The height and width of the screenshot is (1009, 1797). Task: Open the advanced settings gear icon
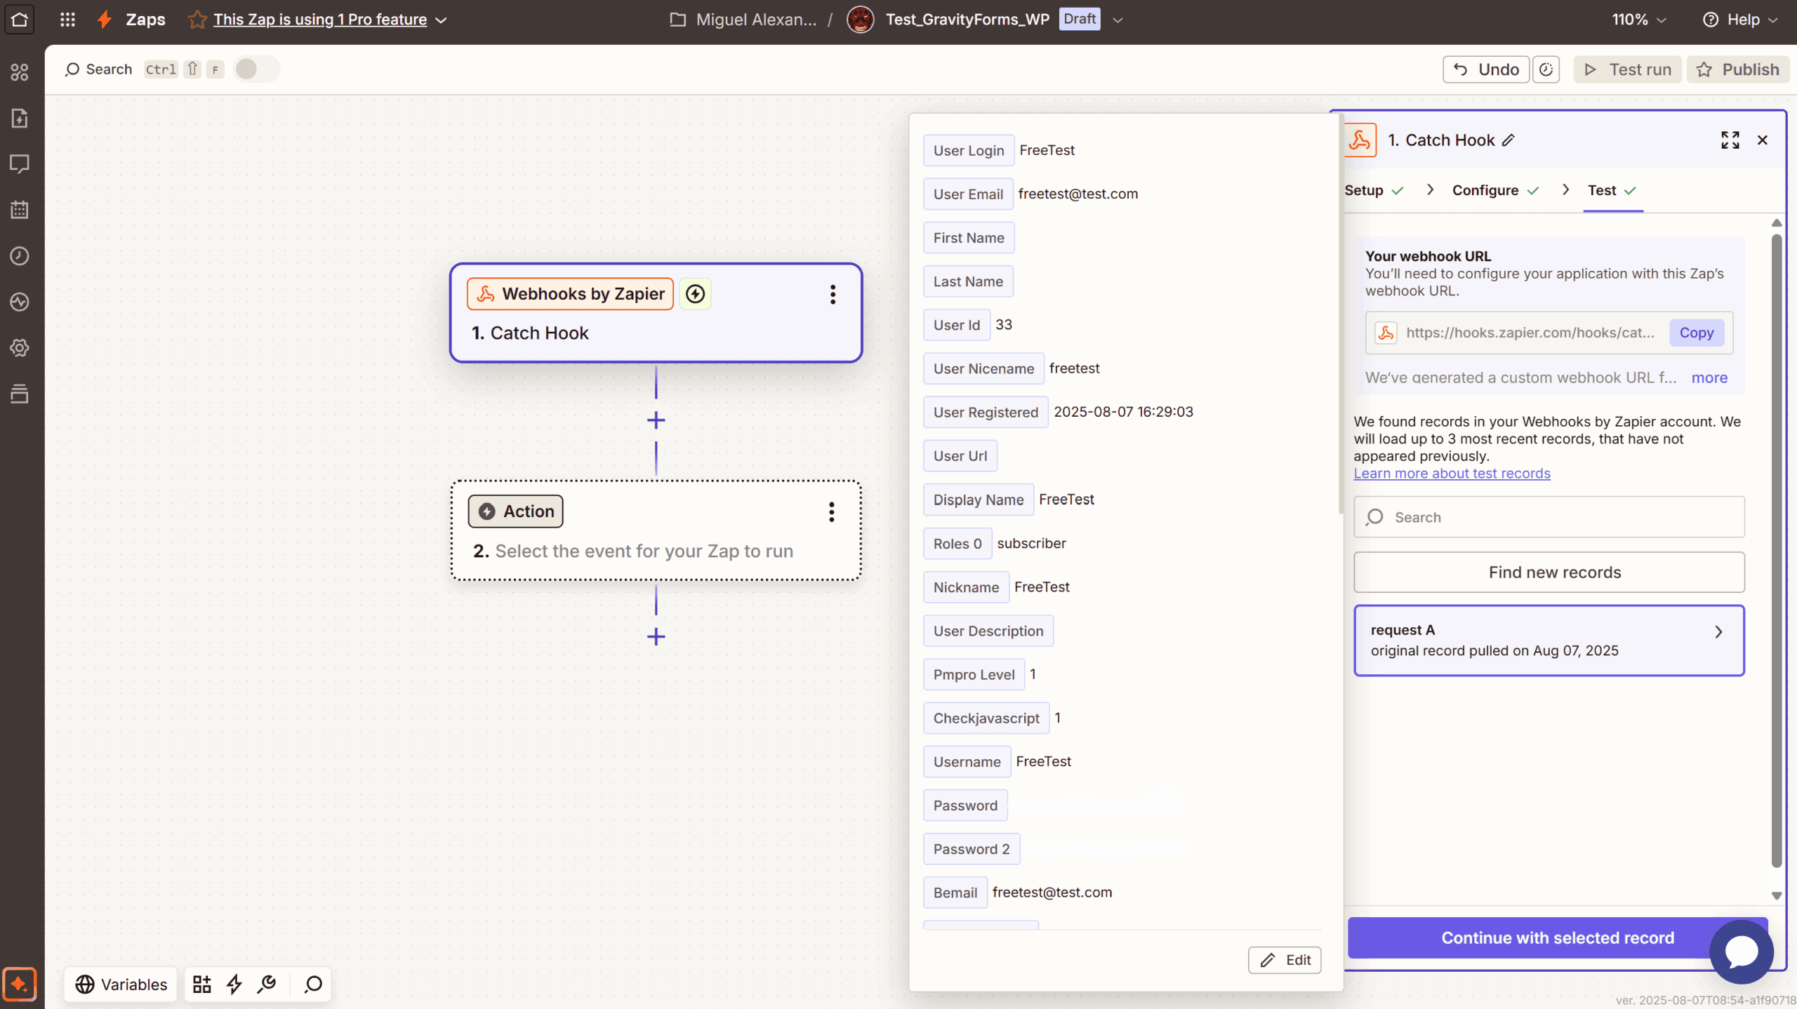click(20, 348)
